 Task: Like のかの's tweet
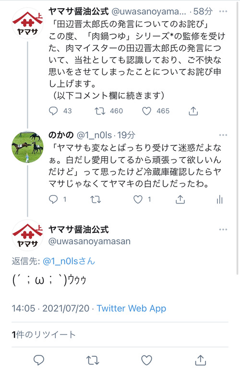(138, 200)
